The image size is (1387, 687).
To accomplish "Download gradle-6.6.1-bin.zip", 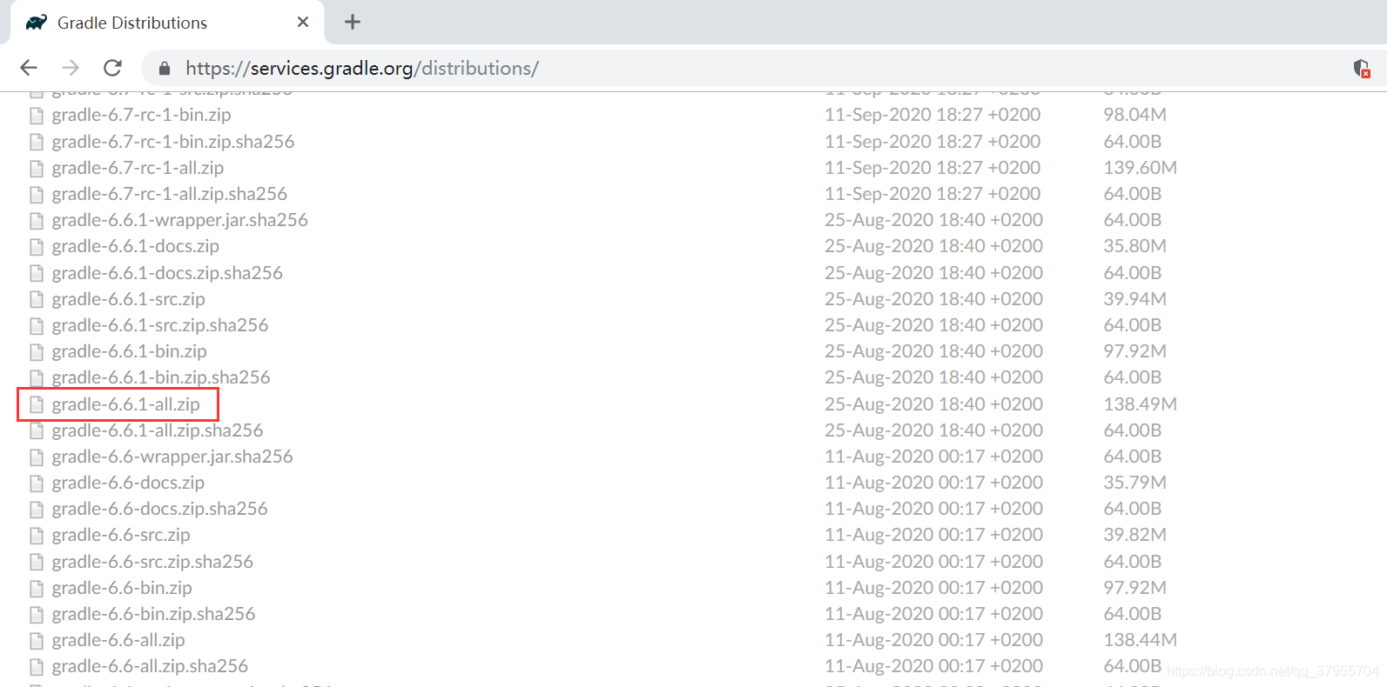I will coord(129,350).
